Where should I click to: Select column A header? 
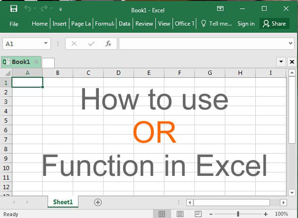pos(27,73)
